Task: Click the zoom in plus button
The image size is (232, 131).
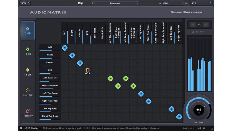Action: coord(206,25)
